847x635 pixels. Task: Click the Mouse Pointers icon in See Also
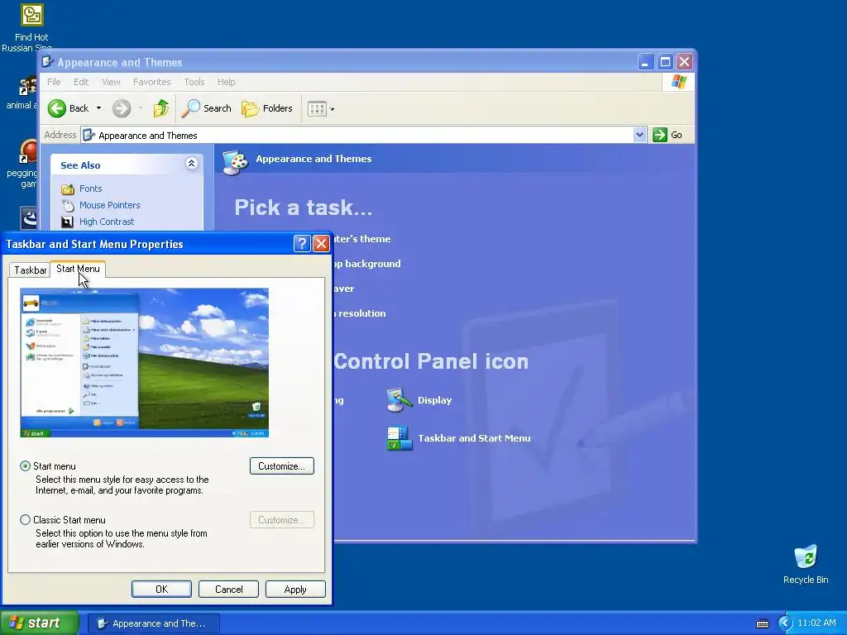tap(68, 205)
